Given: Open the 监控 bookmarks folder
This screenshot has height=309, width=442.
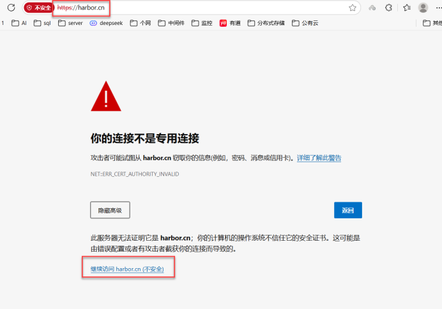Looking at the screenshot, I should [202, 23].
